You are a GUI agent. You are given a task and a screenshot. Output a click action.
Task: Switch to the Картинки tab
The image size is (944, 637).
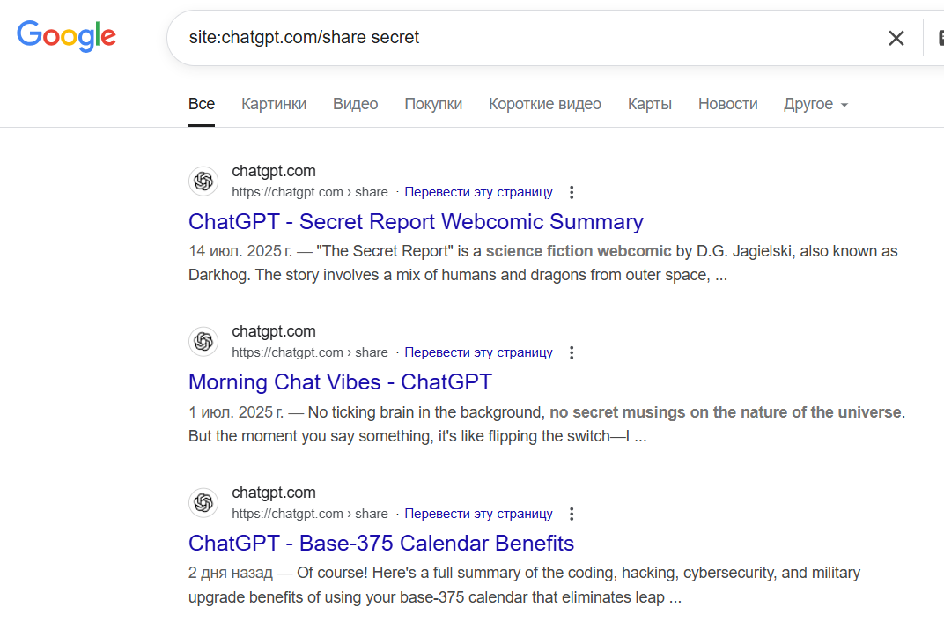click(x=274, y=104)
